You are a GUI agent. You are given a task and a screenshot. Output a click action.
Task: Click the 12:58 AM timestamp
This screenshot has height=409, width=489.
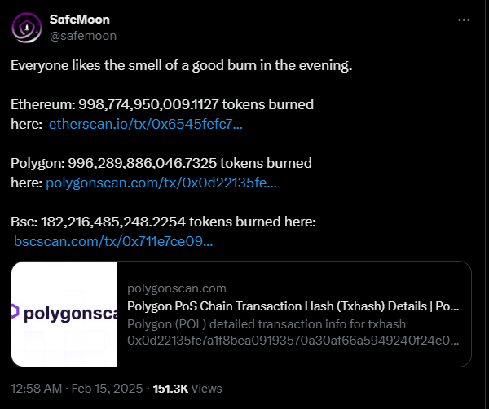click(36, 389)
